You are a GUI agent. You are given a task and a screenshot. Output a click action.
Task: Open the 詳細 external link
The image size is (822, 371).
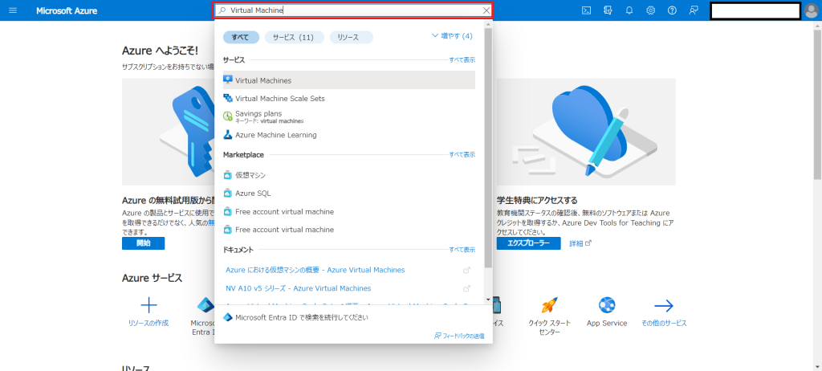[x=580, y=243]
